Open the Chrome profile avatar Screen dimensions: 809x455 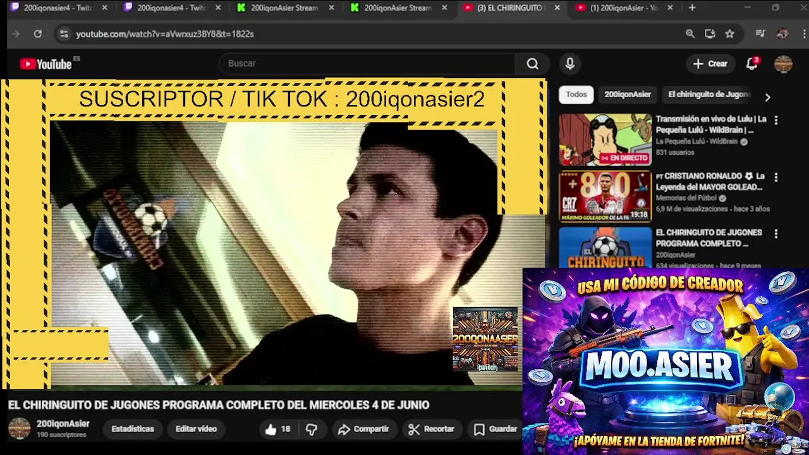click(x=782, y=34)
